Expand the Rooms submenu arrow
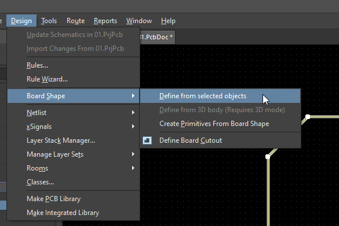 (x=133, y=168)
